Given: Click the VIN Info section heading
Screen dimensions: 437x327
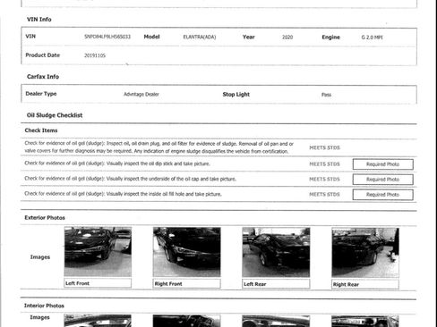Looking at the screenshot, I should [39, 20].
